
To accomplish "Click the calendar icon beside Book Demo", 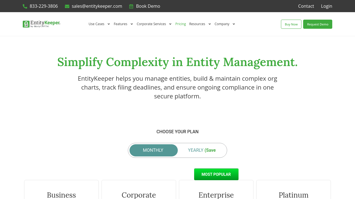I will tap(131, 6).
